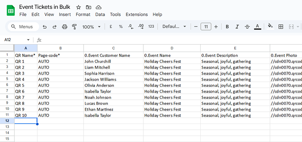
Task: Toggle strikethrough formatting
Action: (247, 27)
